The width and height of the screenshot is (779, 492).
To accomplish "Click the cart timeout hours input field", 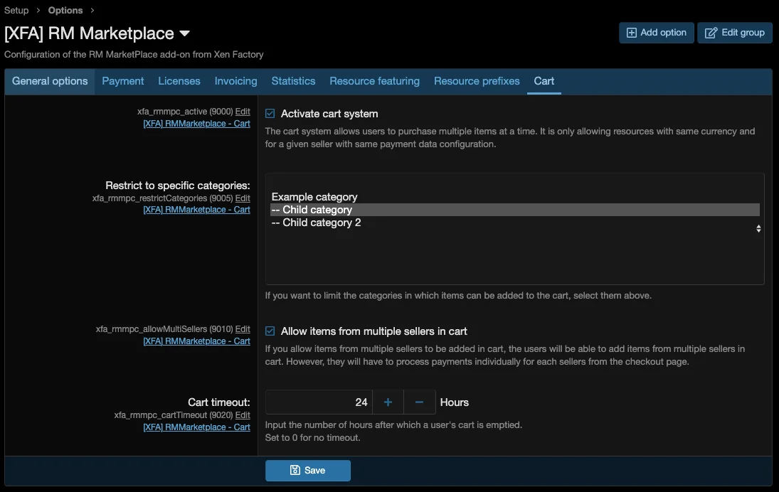I will click(318, 402).
